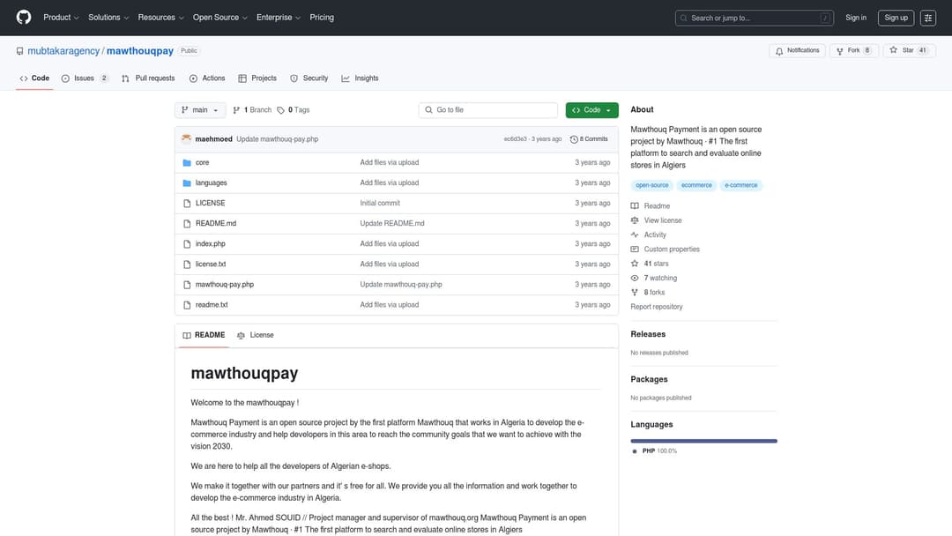Click the languages folder icon
Image resolution: width=952 pixels, height=536 pixels.
[x=187, y=182]
